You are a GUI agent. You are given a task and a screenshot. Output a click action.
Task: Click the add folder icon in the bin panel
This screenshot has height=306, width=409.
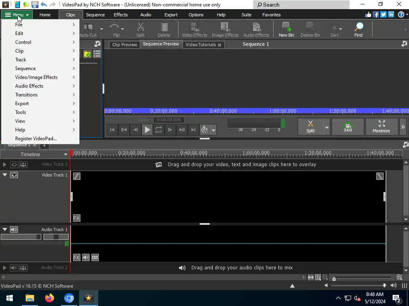point(87,54)
